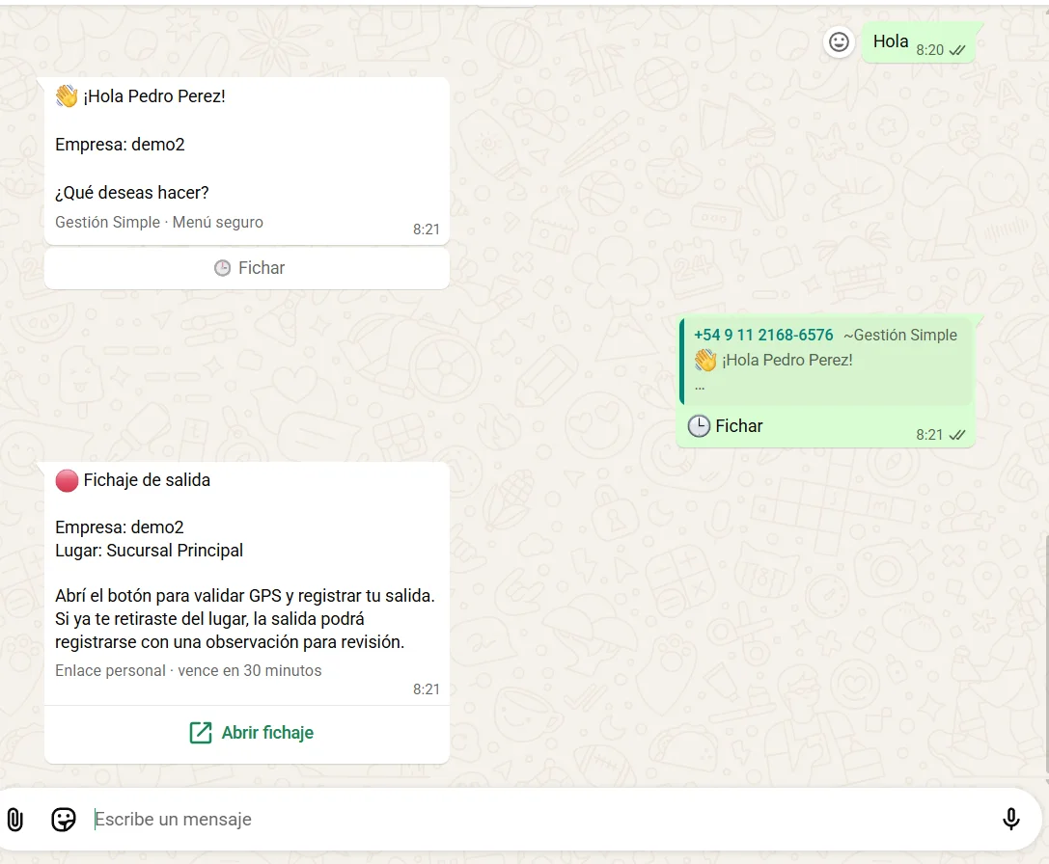Click the ¡Hola Pedro Perez! greeting text

point(153,96)
